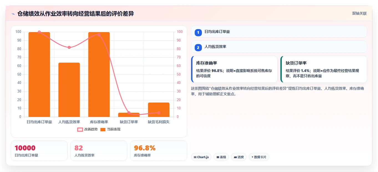The width and height of the screenshot is (378, 172).
Task: Click the 缺货订单率 x-axis label
Action: [x=129, y=122]
